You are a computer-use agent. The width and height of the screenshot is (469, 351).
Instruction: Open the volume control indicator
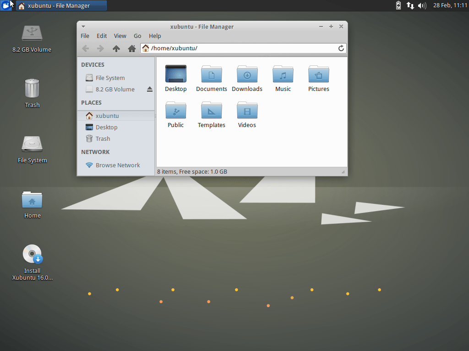[x=422, y=5]
